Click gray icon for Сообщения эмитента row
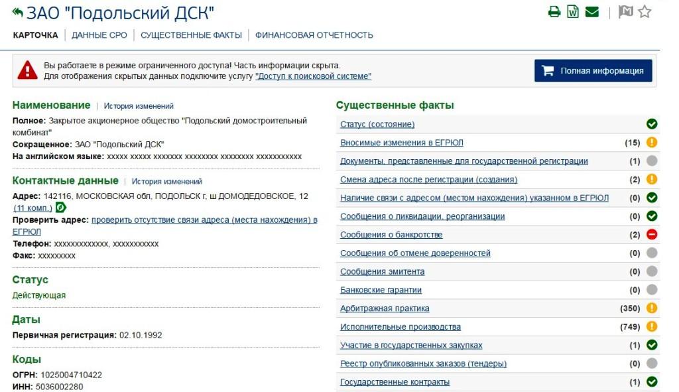The image size is (679, 392). [652, 271]
